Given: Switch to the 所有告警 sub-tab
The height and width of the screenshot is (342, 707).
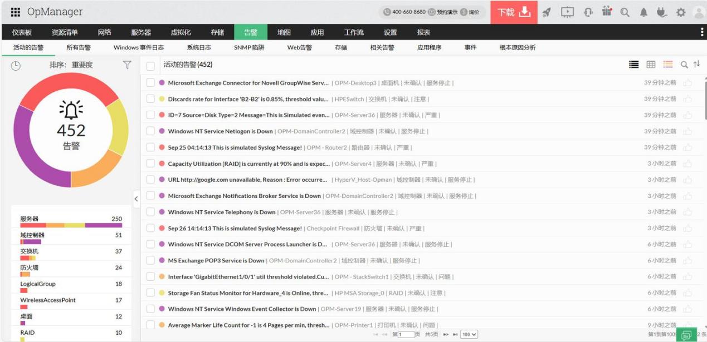Looking at the screenshot, I should (x=79, y=48).
